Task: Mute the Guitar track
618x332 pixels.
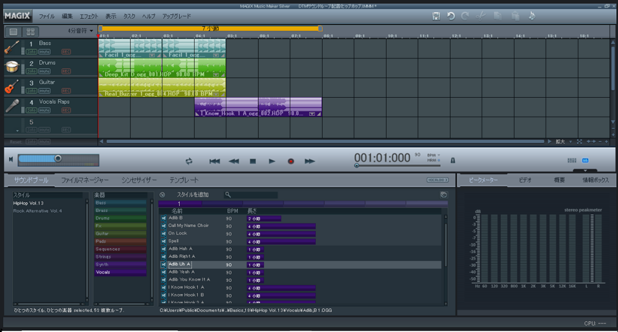Action: [45, 91]
